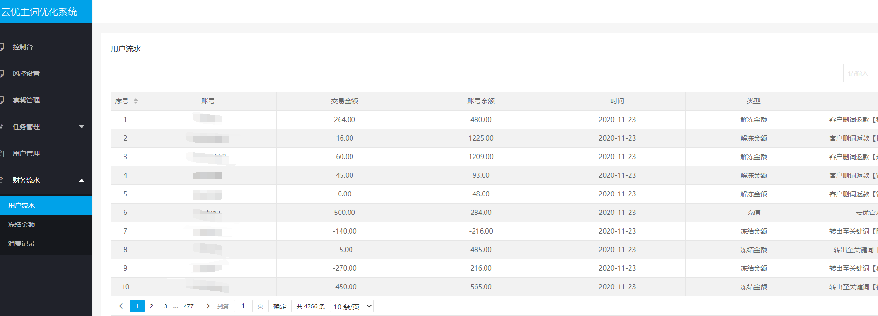
Task: Click the 1209.00 balance cell
Action: point(481,157)
